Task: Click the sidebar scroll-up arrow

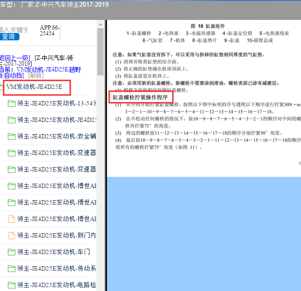Action: (x=100, y=24)
